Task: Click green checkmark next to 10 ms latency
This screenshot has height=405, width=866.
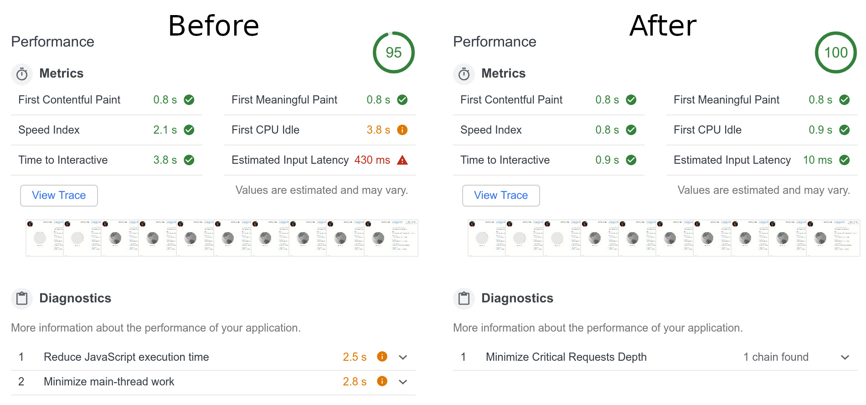Action: click(x=844, y=160)
